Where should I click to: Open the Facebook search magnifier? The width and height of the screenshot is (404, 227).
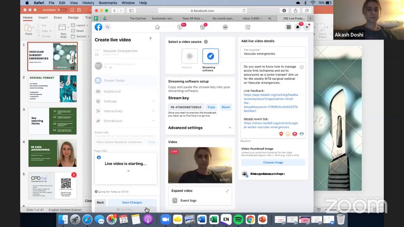point(108,27)
